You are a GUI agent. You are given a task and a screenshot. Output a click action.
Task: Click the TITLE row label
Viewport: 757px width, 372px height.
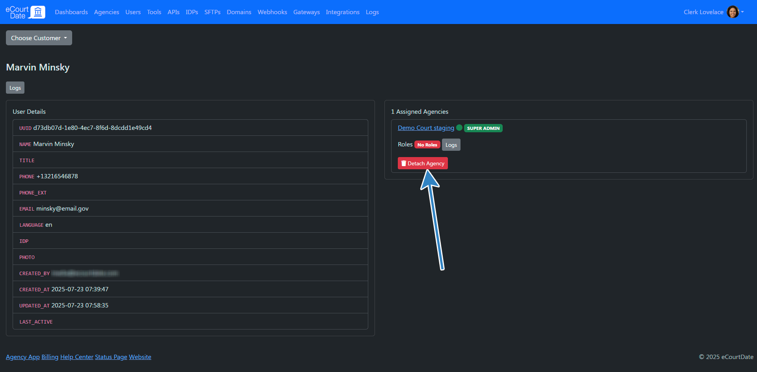[x=27, y=160]
